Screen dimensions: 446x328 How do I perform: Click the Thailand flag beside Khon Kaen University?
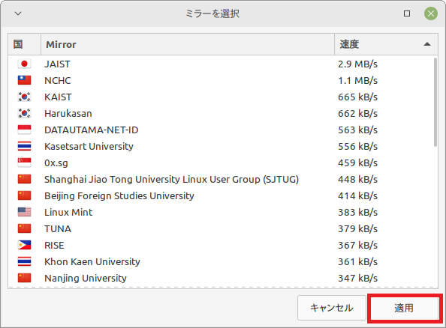tap(24, 261)
